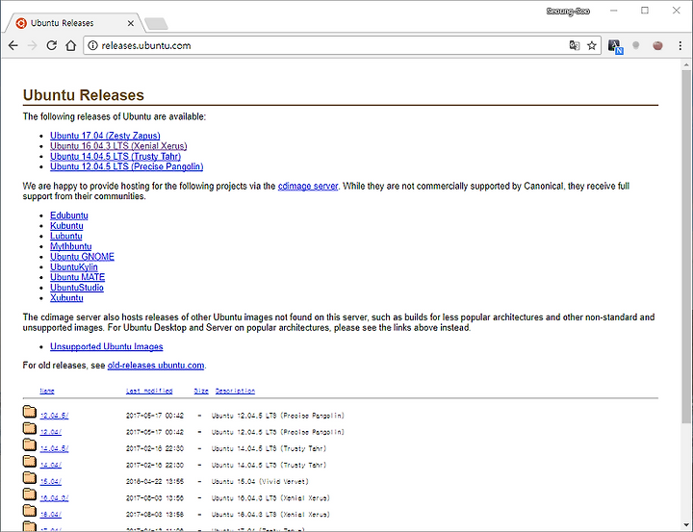Viewport: 693px width, 532px height.
Task: Close the Ubuntu Releases tab
Action: point(131,23)
